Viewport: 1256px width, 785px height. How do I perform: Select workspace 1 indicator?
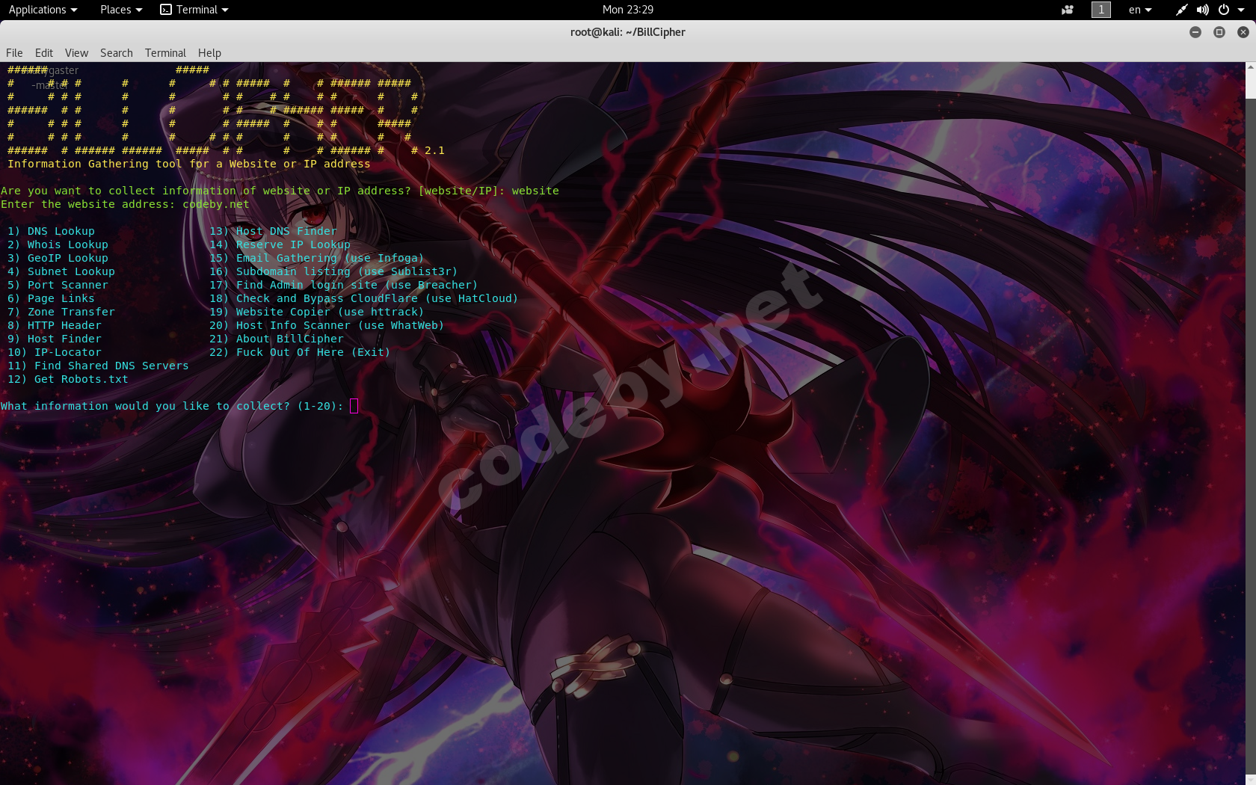tap(1101, 10)
